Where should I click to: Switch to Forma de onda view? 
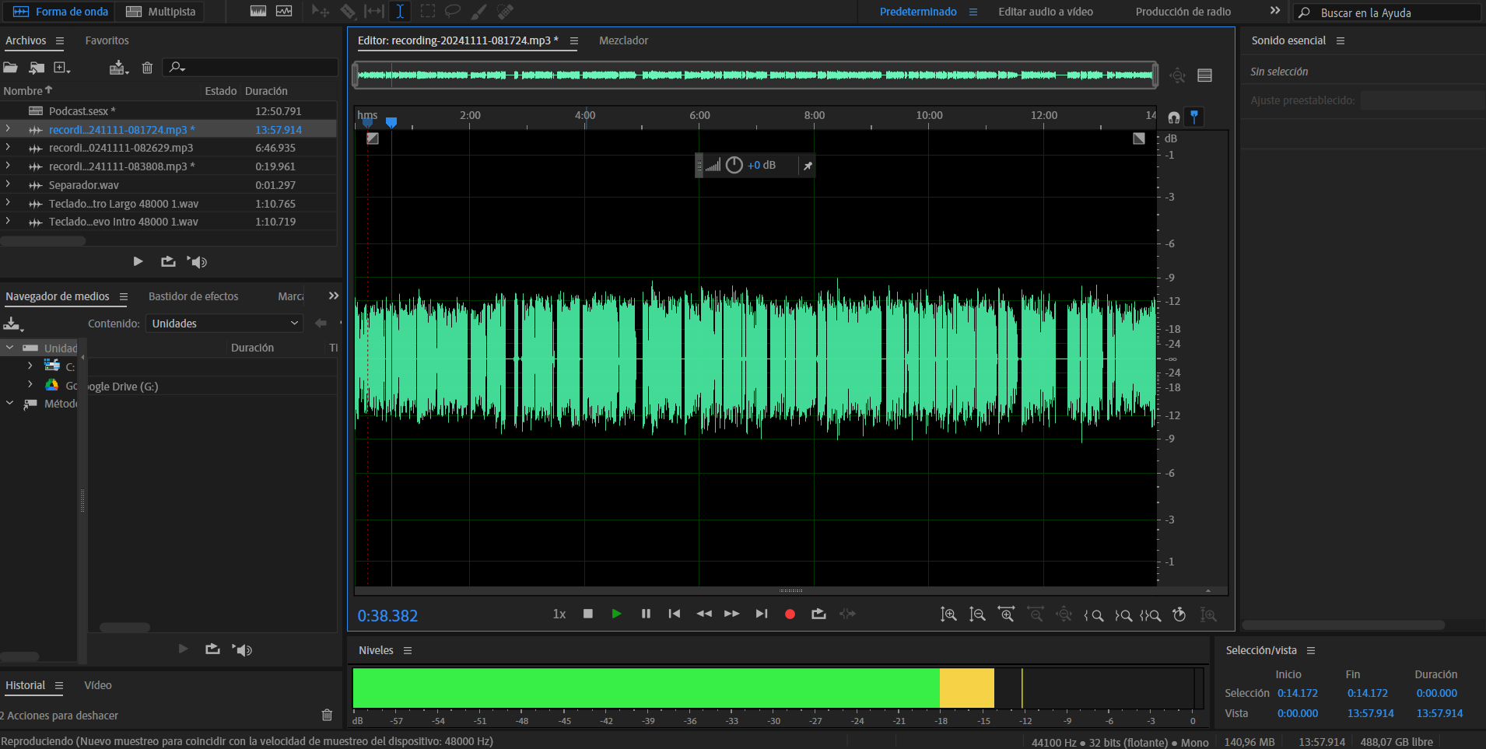pos(61,12)
